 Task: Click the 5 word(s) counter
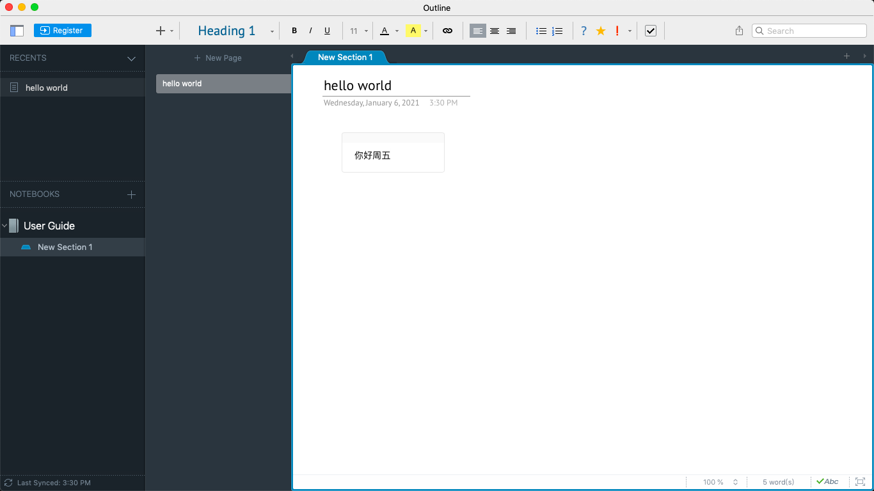click(x=778, y=482)
